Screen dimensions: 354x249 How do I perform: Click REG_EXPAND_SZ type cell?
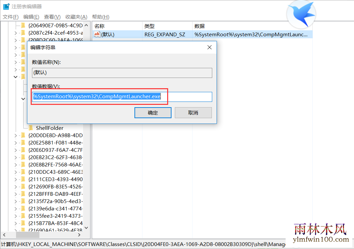(165, 35)
